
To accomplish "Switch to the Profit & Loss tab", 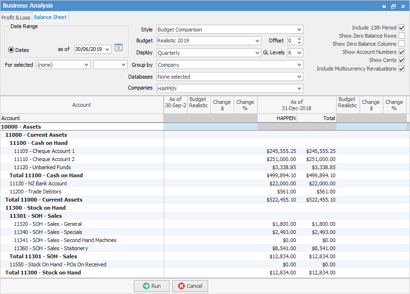I will coord(15,18).
